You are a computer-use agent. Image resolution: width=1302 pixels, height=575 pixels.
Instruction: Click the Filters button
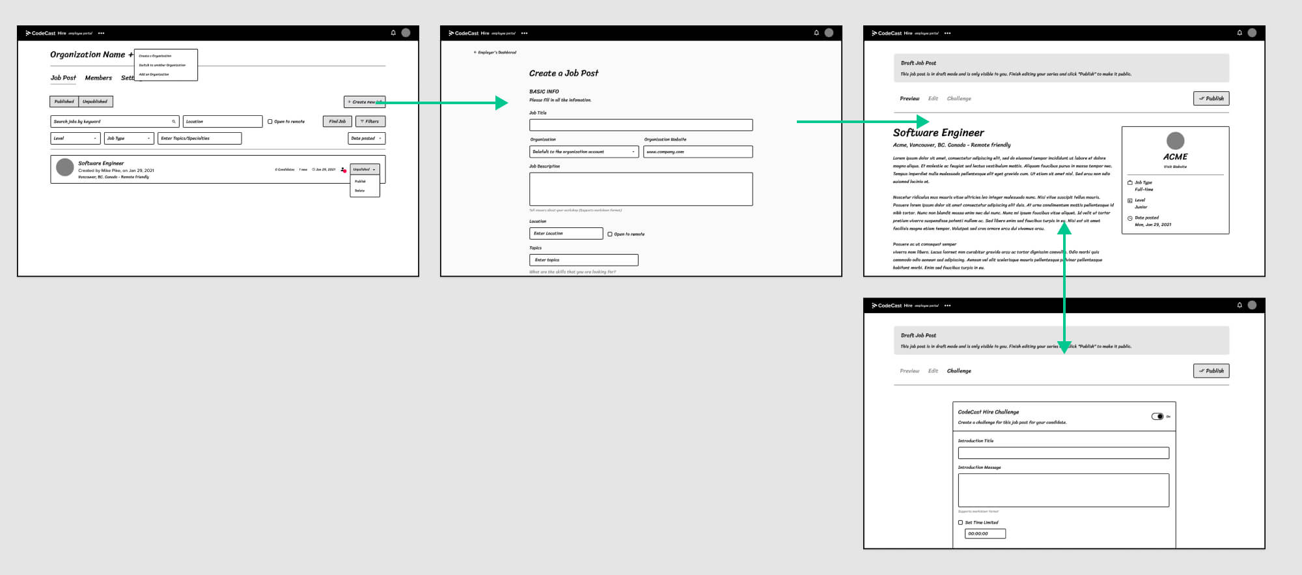click(370, 122)
